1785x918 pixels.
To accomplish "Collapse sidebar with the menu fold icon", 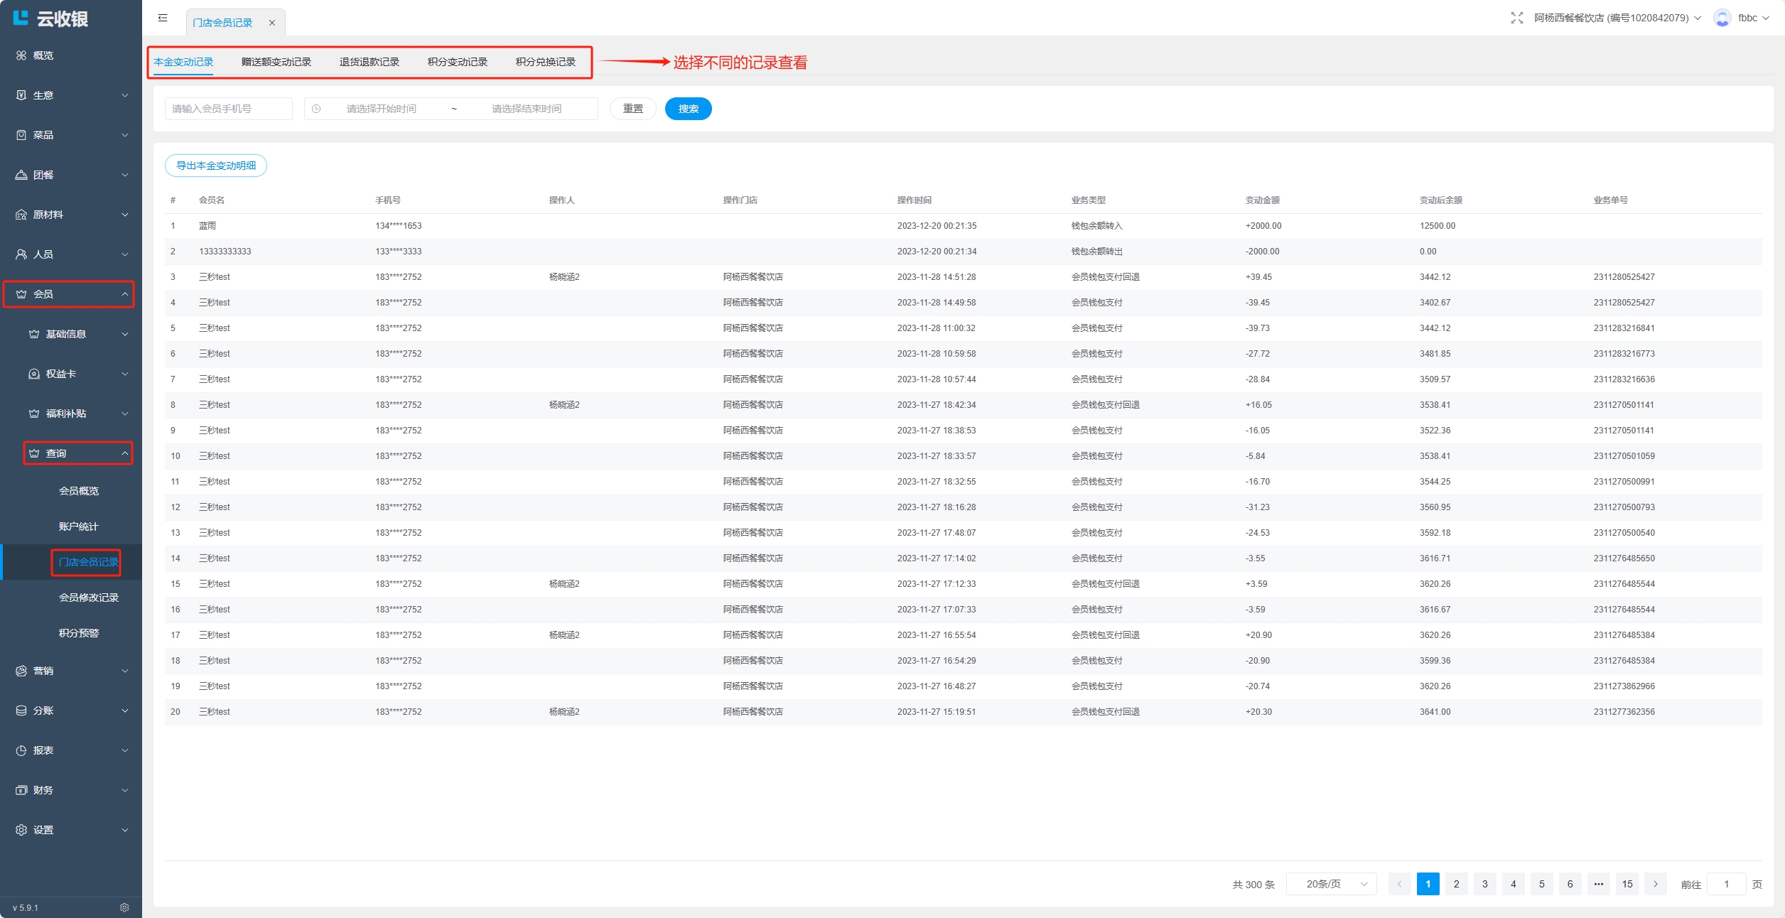I will pyautogui.click(x=163, y=18).
